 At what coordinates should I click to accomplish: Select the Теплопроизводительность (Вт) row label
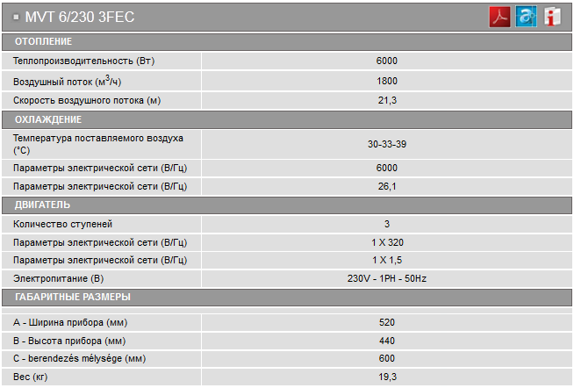(x=84, y=61)
